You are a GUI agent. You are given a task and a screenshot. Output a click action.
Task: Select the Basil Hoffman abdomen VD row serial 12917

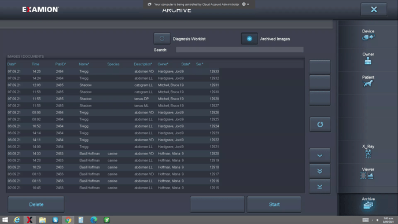coord(113,174)
